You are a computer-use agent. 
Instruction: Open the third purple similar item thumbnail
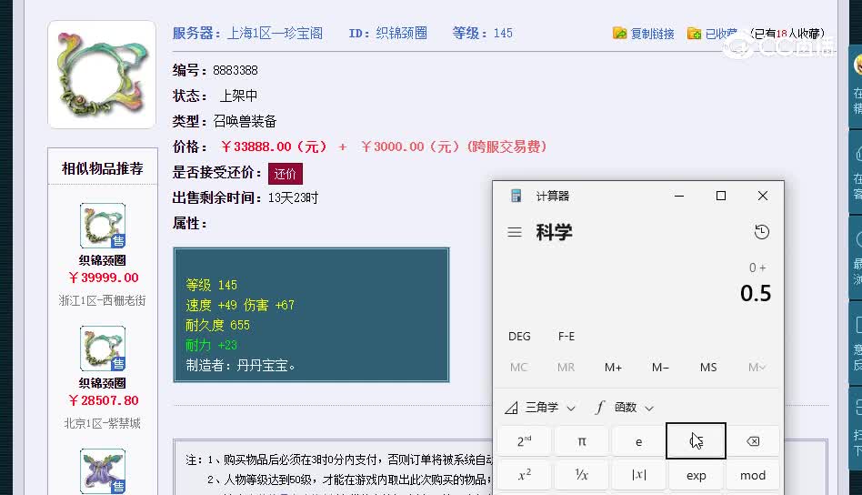(103, 471)
